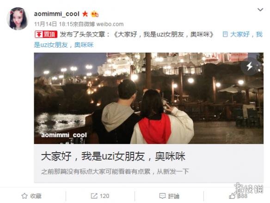The width and height of the screenshot is (270, 203).
Task: Open the blue 大家好，我是 article link
Action: [x=148, y=40]
